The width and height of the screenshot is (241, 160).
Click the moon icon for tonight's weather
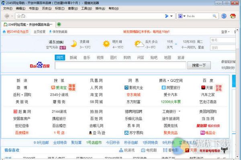(x=74, y=44)
